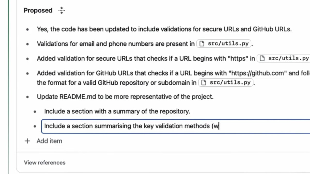Select the 'Update README.md' plan item
The width and height of the screenshot is (310, 174).
pyautogui.click(x=125, y=97)
